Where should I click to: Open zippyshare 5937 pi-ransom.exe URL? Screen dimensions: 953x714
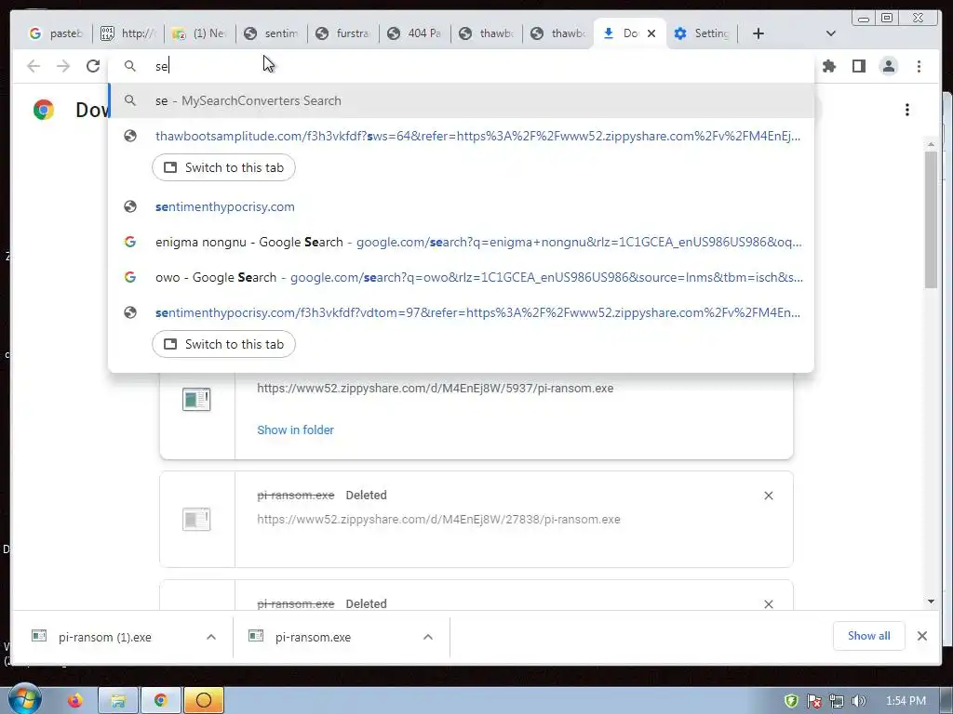(436, 389)
